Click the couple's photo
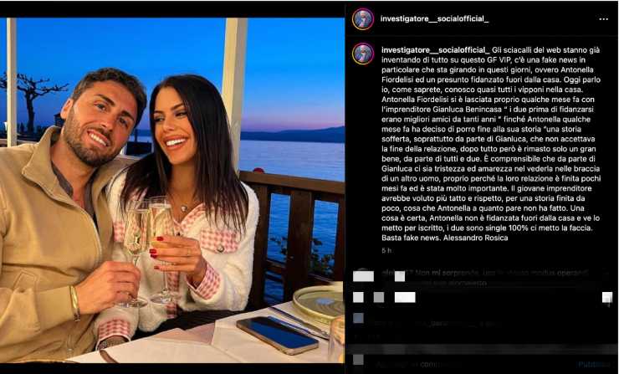Screen dimensions: 619x374 pos(172,190)
